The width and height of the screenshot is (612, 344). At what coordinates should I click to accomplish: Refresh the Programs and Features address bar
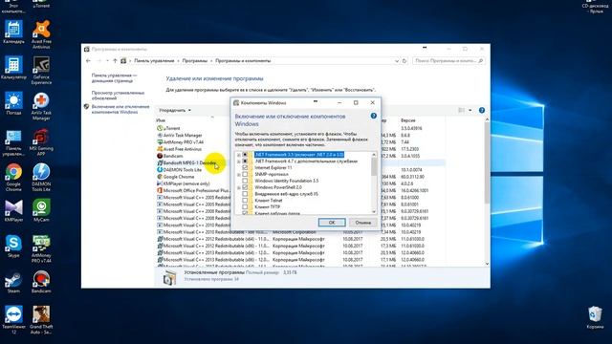[404, 61]
